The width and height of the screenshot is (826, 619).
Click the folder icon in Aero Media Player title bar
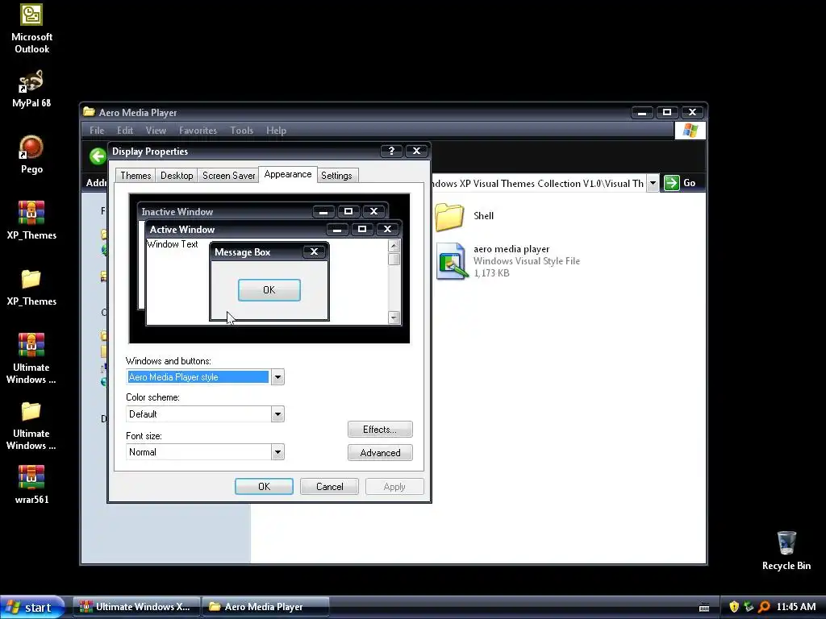(x=89, y=111)
